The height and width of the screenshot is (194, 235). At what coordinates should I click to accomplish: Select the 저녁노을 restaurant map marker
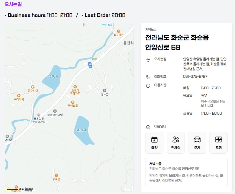click(x=73, y=102)
